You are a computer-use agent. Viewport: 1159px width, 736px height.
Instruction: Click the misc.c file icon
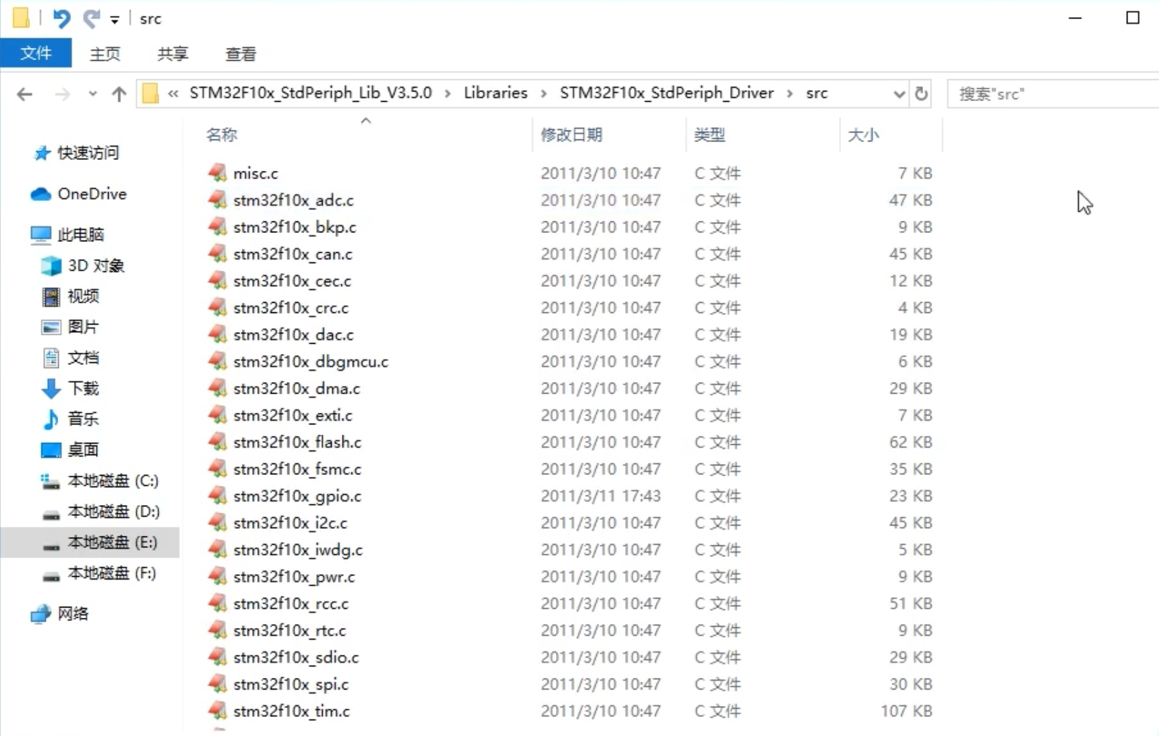pyautogui.click(x=217, y=173)
